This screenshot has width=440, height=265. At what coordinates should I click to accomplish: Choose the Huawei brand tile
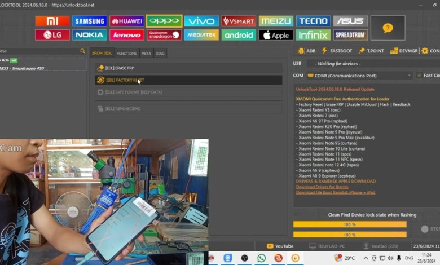click(x=126, y=21)
